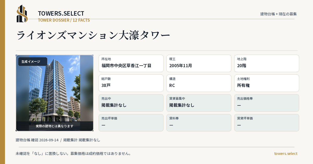Click the 生成イメージ badge on image

[33, 62]
